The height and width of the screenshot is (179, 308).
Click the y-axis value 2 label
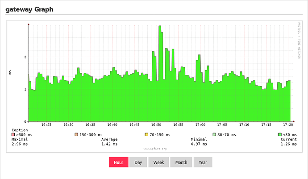coord(25,57)
